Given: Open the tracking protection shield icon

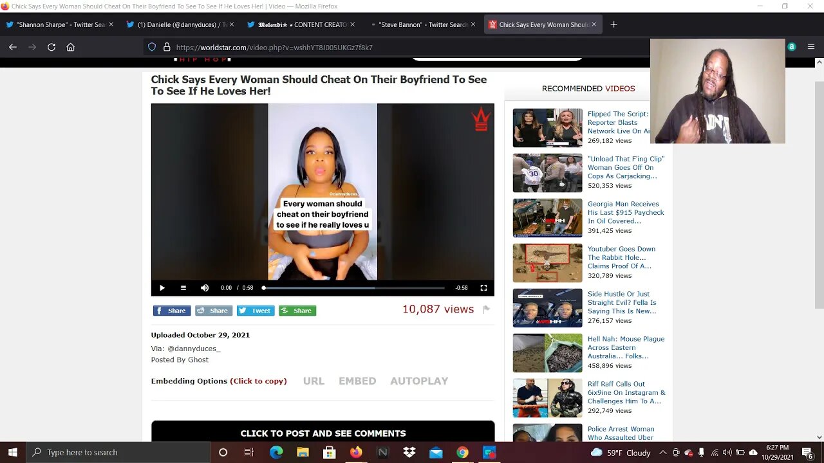Looking at the screenshot, I should (152, 47).
